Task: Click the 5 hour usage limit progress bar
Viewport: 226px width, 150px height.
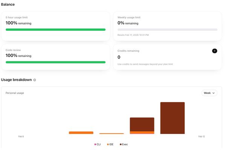Action: tap(55, 29)
